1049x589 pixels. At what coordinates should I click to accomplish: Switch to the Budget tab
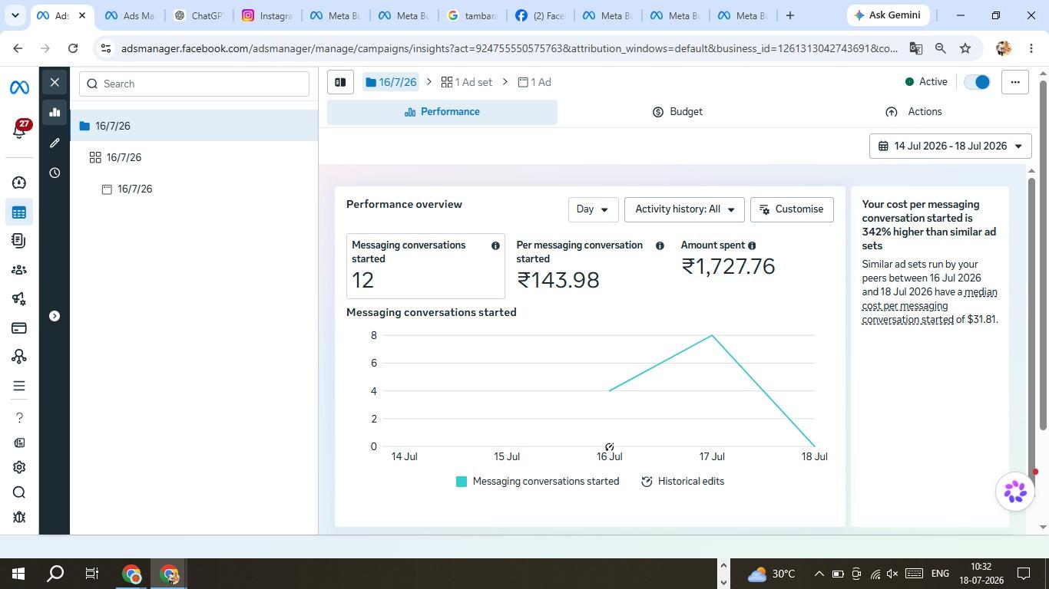click(677, 112)
